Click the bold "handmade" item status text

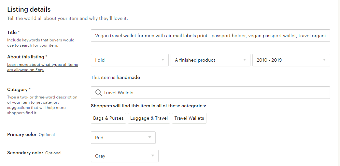click(x=128, y=77)
